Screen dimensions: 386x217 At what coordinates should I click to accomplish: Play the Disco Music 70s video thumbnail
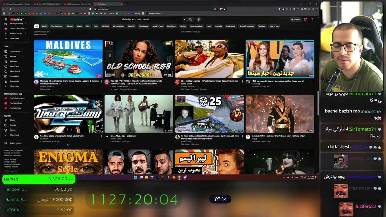139,114
